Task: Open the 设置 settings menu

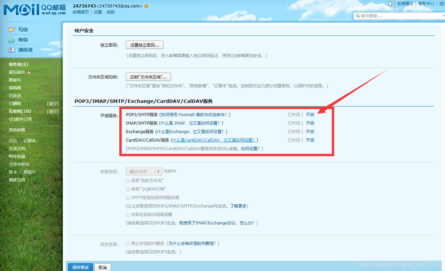Action: click(98, 12)
